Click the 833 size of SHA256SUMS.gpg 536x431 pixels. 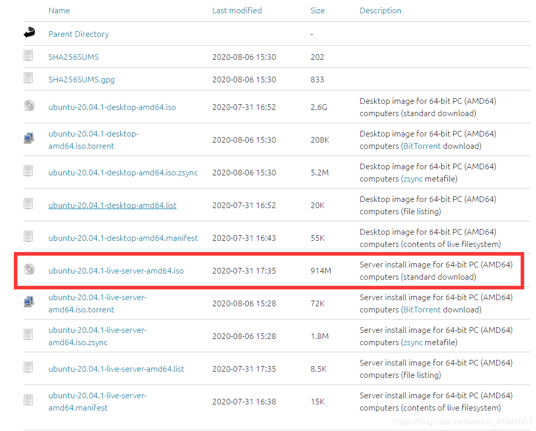click(x=317, y=80)
